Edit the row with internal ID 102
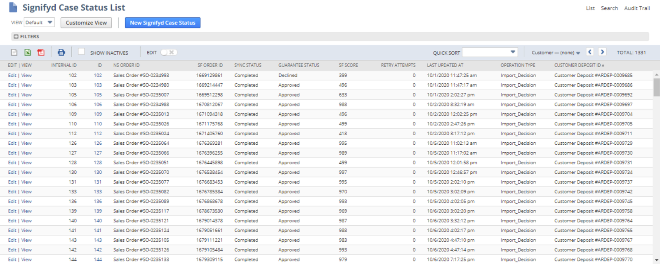Viewport: 660px width, 264px height. pyautogui.click(x=12, y=75)
